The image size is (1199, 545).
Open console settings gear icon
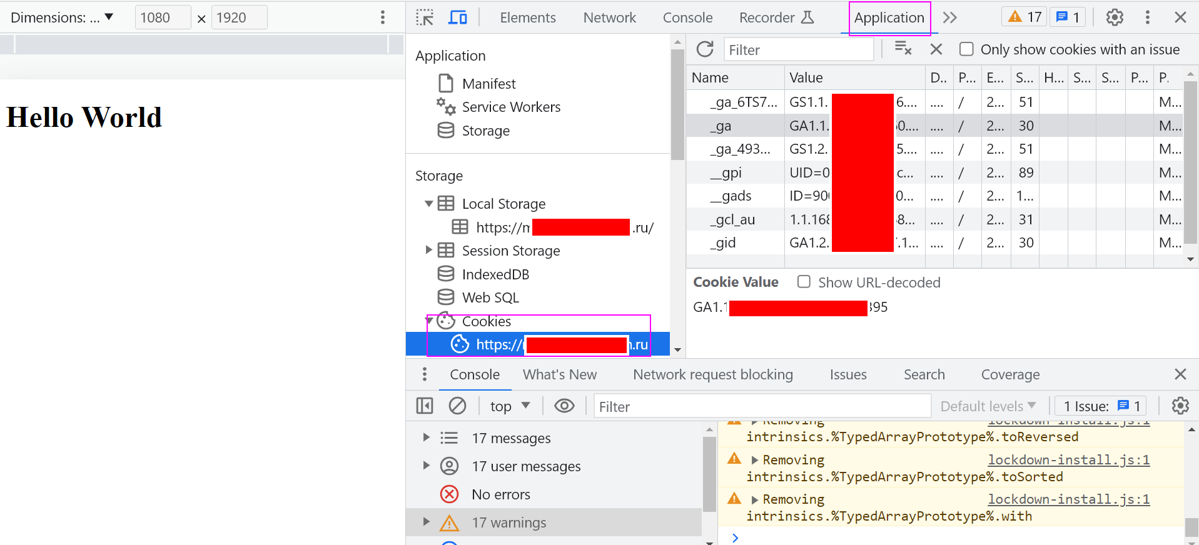[x=1180, y=406]
